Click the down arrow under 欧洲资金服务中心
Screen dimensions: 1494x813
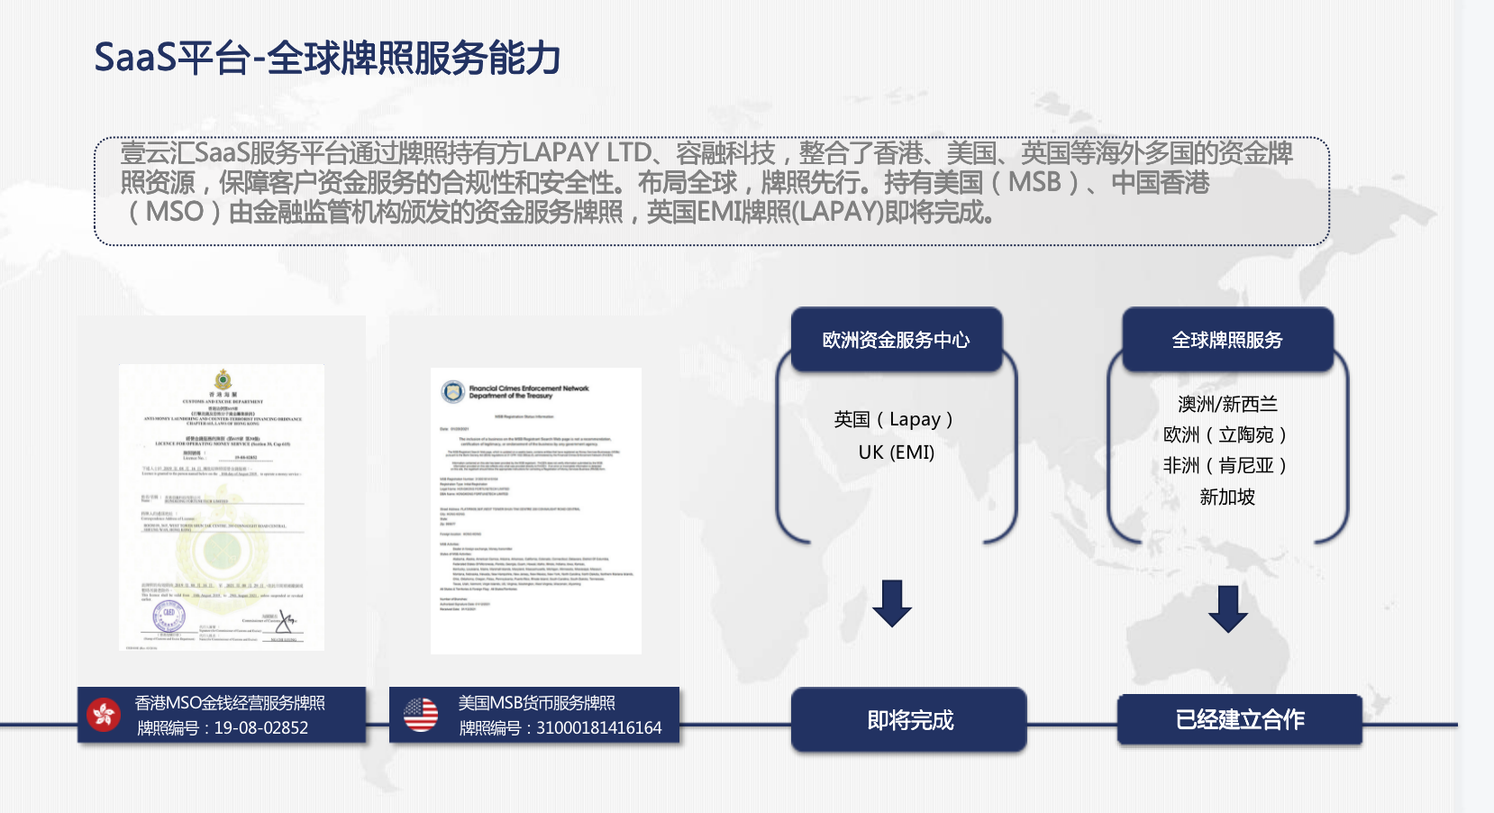pos(892,603)
